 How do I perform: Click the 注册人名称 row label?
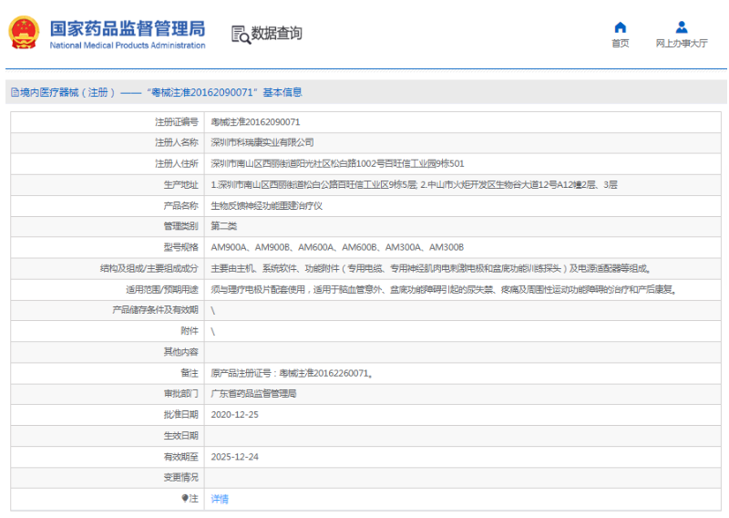tap(176, 142)
